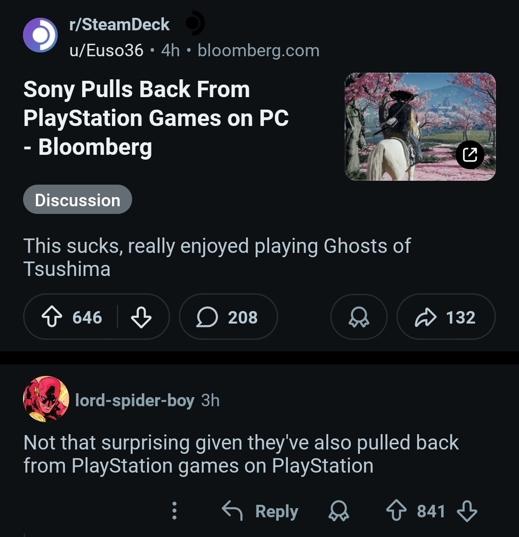Open the r/SteamDeck subreddit avatar

40,35
